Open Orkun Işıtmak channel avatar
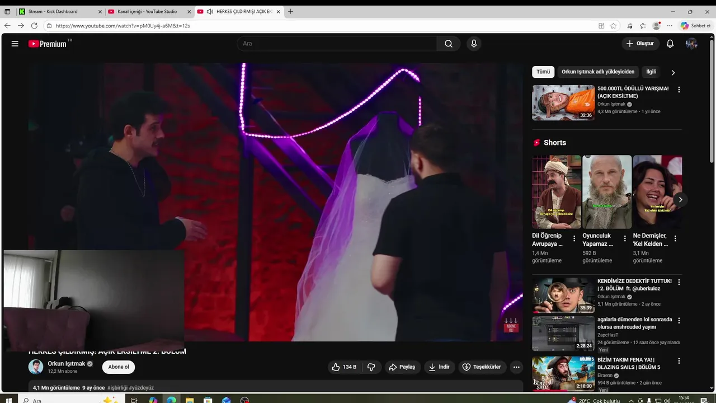Image resolution: width=716 pixels, height=403 pixels. [x=36, y=367]
